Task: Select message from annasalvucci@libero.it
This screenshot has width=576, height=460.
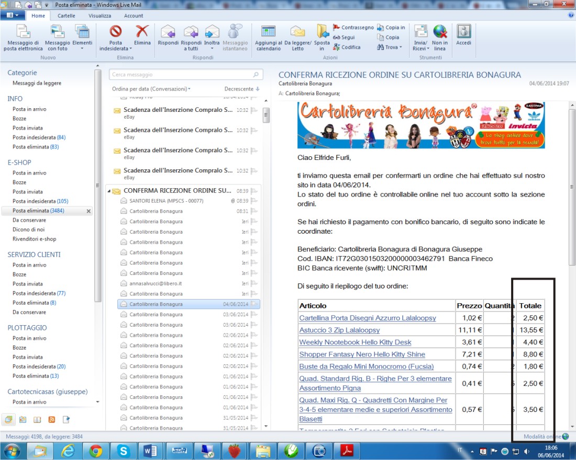Action: click(x=189, y=283)
